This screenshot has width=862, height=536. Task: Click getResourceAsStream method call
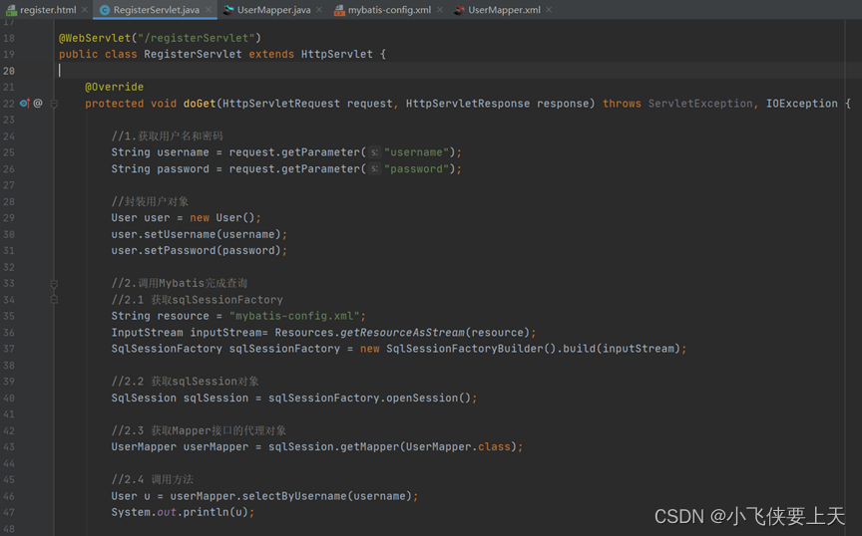[402, 332]
